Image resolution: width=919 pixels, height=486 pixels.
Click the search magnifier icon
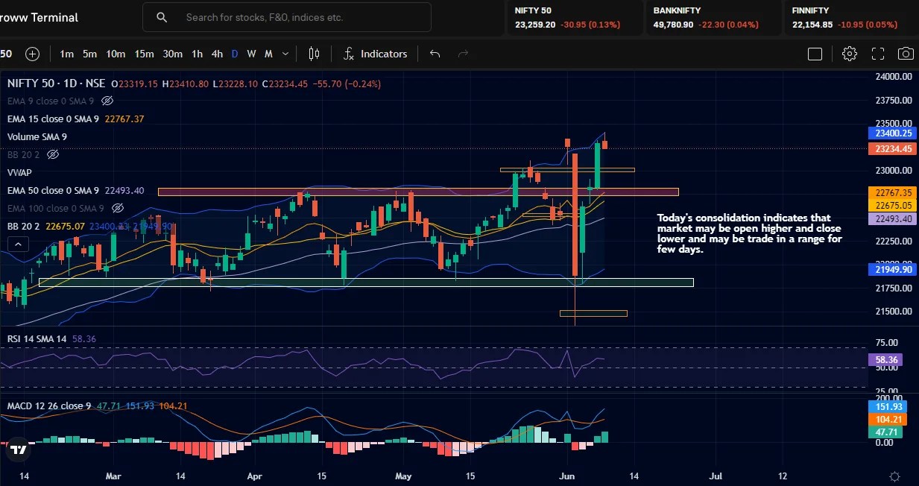point(162,17)
